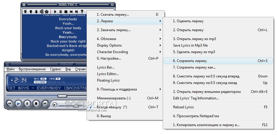Open the Файл menu in Winamp
The height and width of the screenshot is (135, 277).
pos(10,69)
